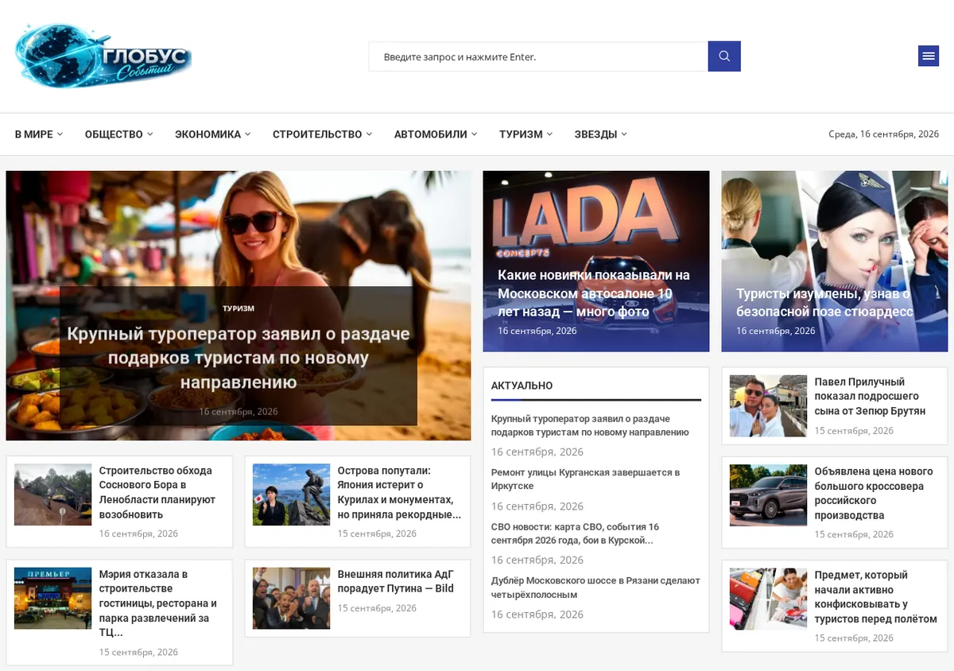
Task: Click the Павел Прилучный article thumbnail
Action: point(768,405)
